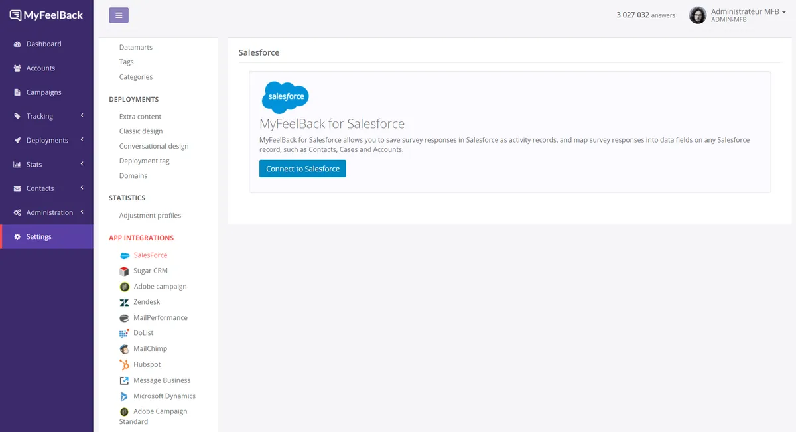This screenshot has height=432, width=796.
Task: Select the Stats bar chart icon
Action: [x=17, y=165]
